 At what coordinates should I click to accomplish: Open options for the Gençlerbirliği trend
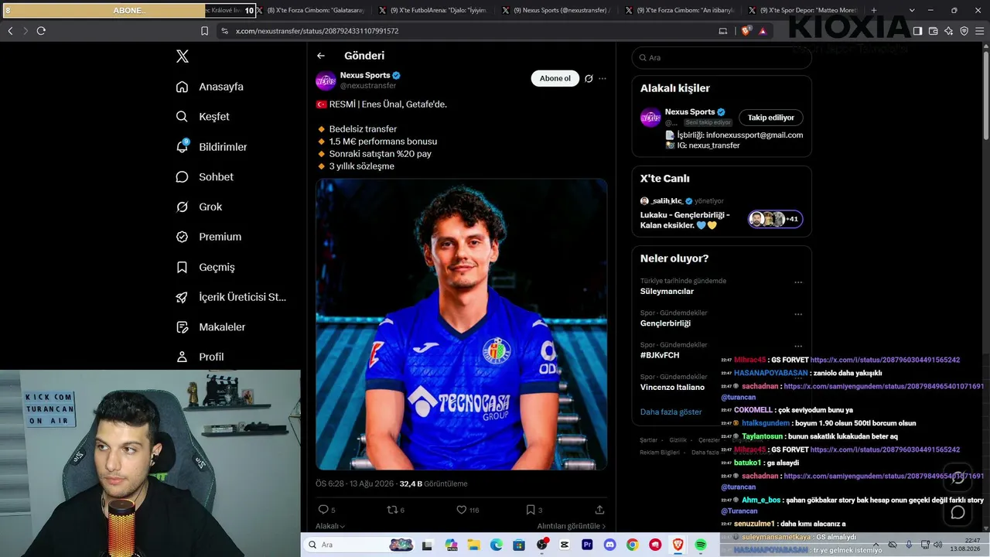798,314
